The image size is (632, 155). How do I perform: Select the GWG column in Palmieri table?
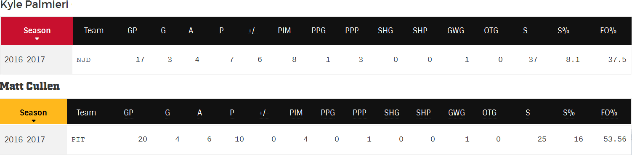456,31
